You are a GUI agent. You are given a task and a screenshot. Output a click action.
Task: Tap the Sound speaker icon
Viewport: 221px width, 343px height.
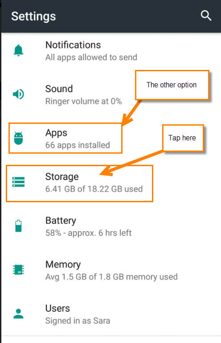pos(18,94)
